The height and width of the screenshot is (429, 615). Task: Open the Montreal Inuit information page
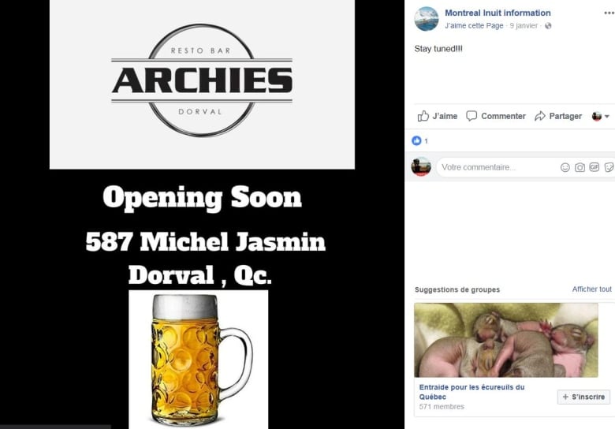point(498,13)
